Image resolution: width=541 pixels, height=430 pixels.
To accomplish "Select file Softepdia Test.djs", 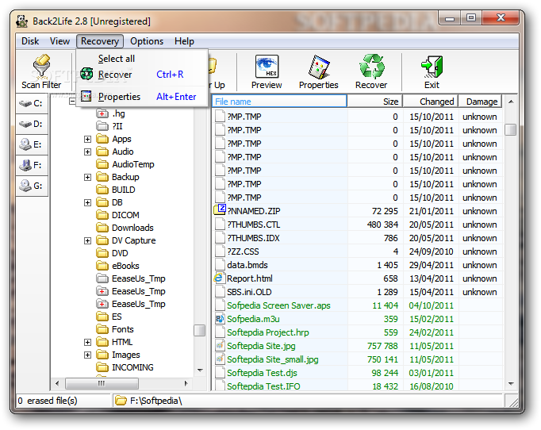I will (x=262, y=372).
